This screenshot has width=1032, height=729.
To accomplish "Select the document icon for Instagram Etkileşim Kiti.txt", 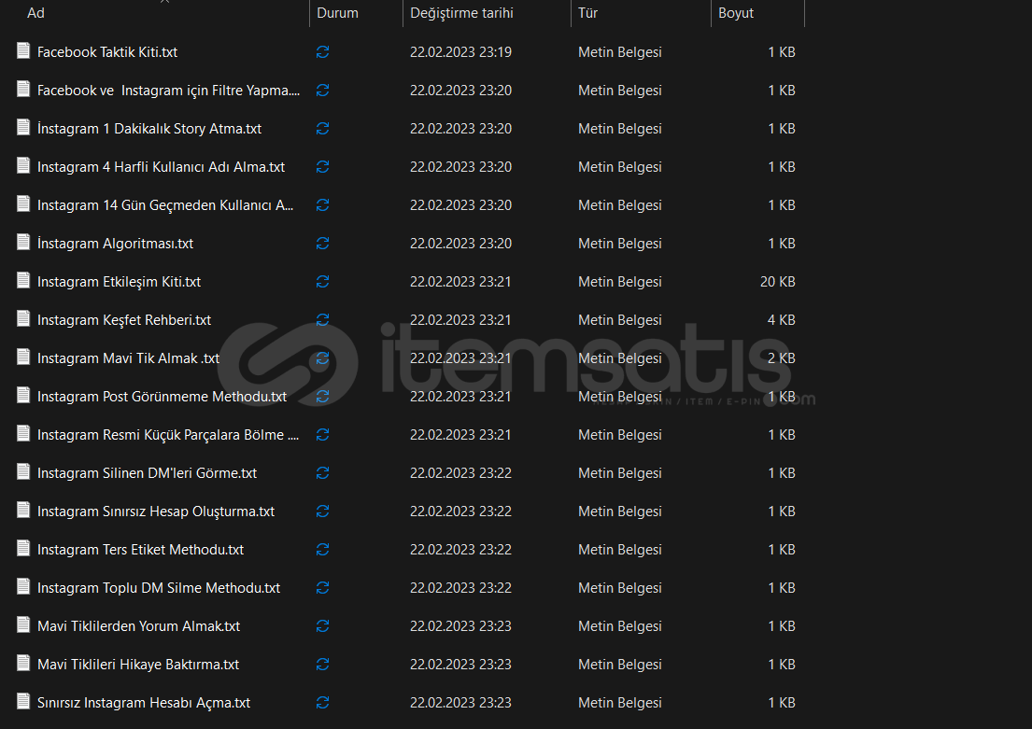I will point(23,280).
